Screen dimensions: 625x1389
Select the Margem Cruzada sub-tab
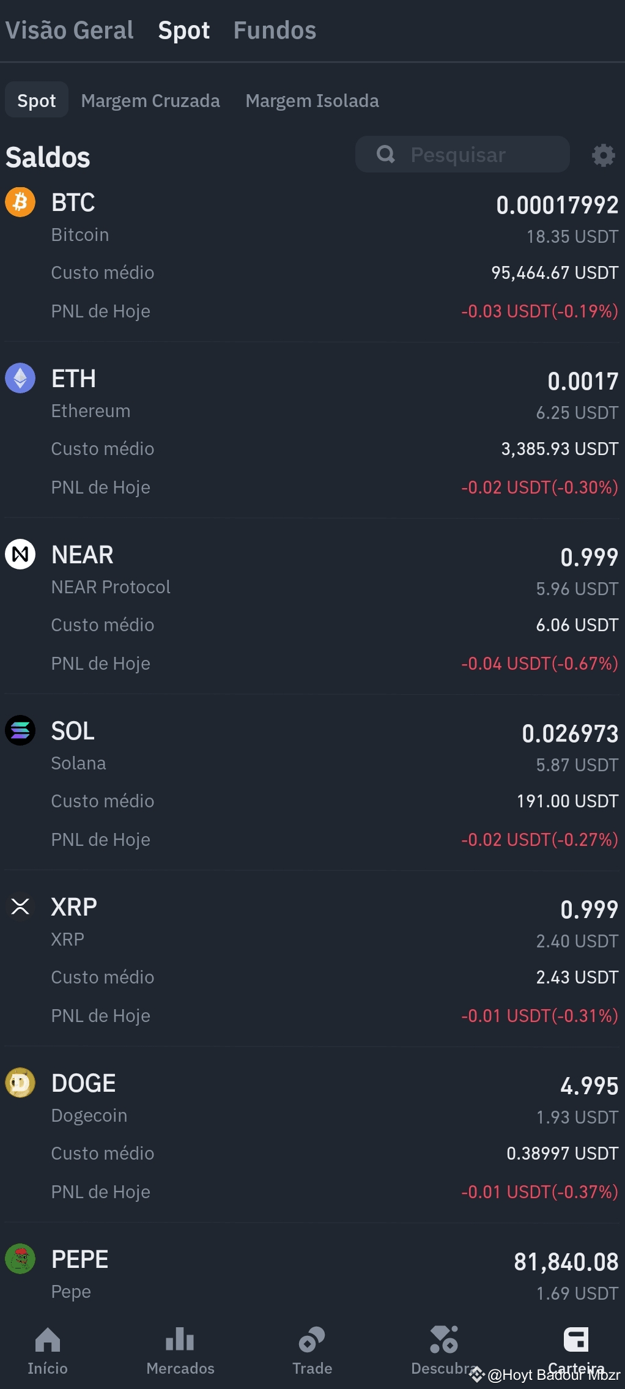point(150,100)
